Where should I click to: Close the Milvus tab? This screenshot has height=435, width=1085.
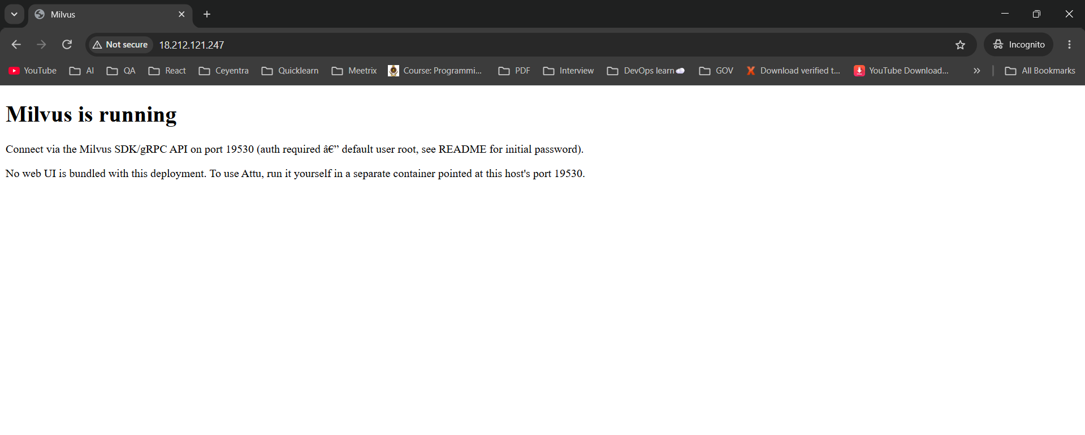pos(181,14)
